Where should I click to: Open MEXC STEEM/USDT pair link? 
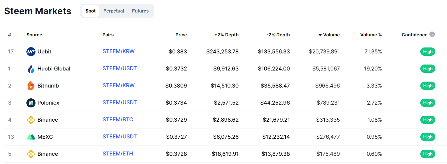click(x=120, y=137)
